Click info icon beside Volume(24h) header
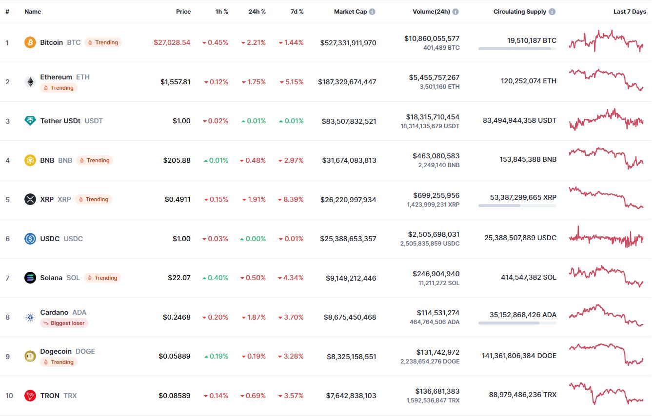 point(456,12)
